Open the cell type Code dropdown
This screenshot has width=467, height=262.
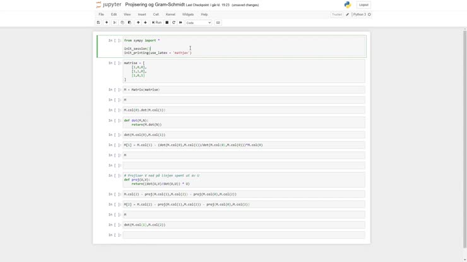[198, 23]
